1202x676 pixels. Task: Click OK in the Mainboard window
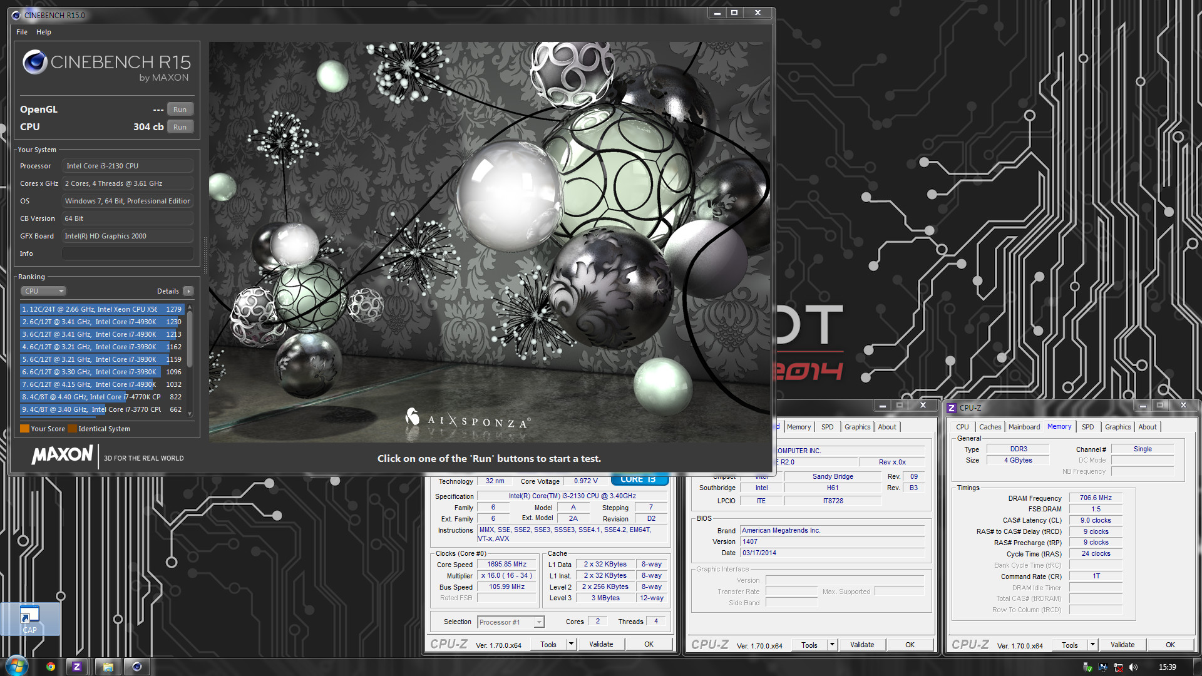coord(910,645)
